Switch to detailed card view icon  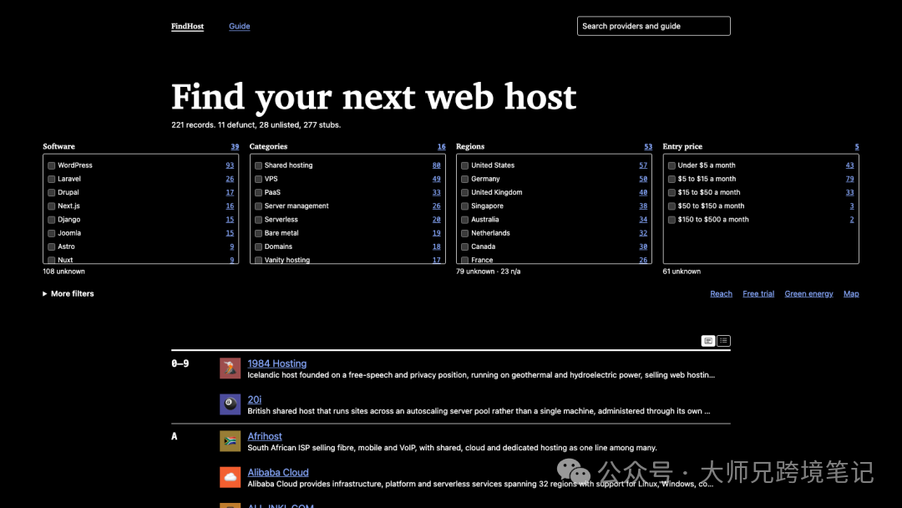708,341
